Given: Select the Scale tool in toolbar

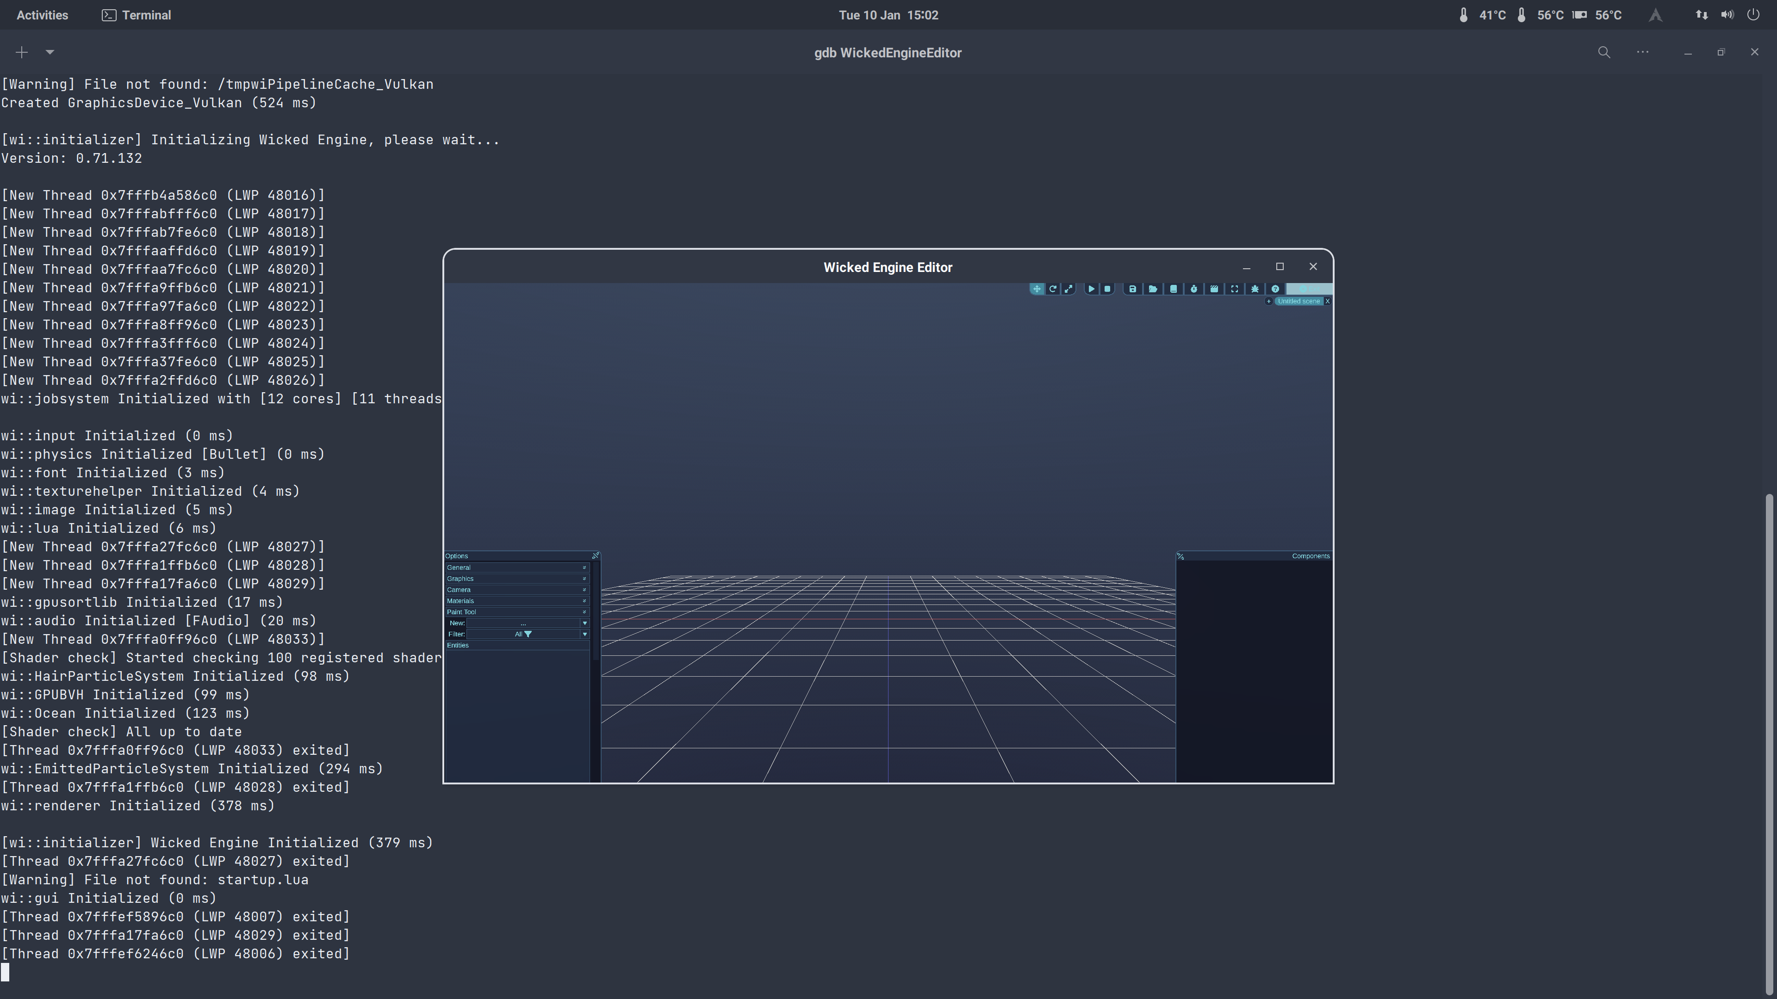Looking at the screenshot, I should click(1069, 289).
